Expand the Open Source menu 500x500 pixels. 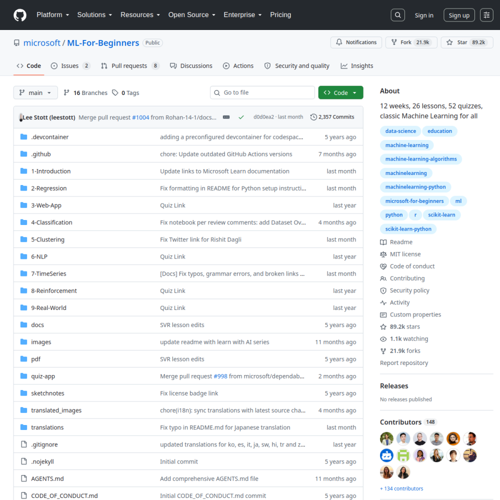point(191,15)
